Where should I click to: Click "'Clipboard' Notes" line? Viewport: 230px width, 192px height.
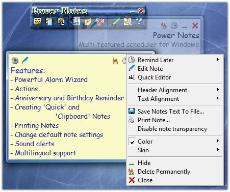point(83,117)
